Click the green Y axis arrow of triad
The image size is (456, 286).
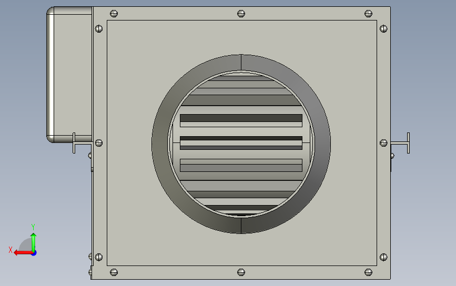34,242
